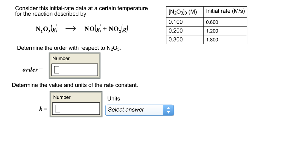The image size is (281, 165).
Task: Click the Units label above the dropdown
Action: tap(114, 99)
